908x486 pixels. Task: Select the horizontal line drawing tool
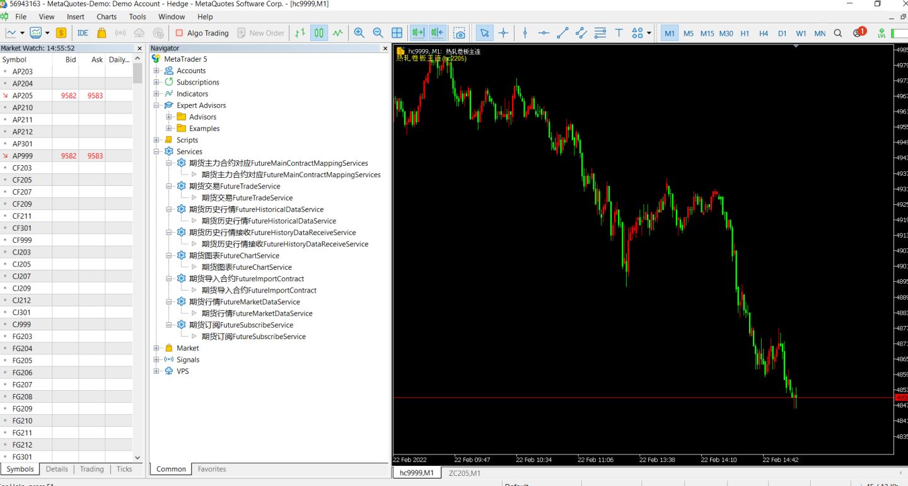click(x=544, y=33)
